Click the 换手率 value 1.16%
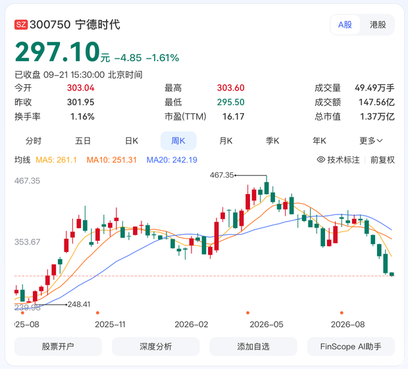 pos(82,116)
